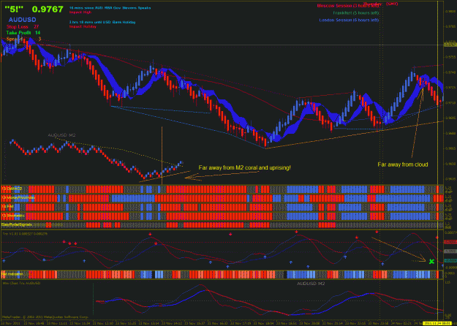
Task: Click the Mini Chart Trix AUDUSD label
Action: [21, 283]
